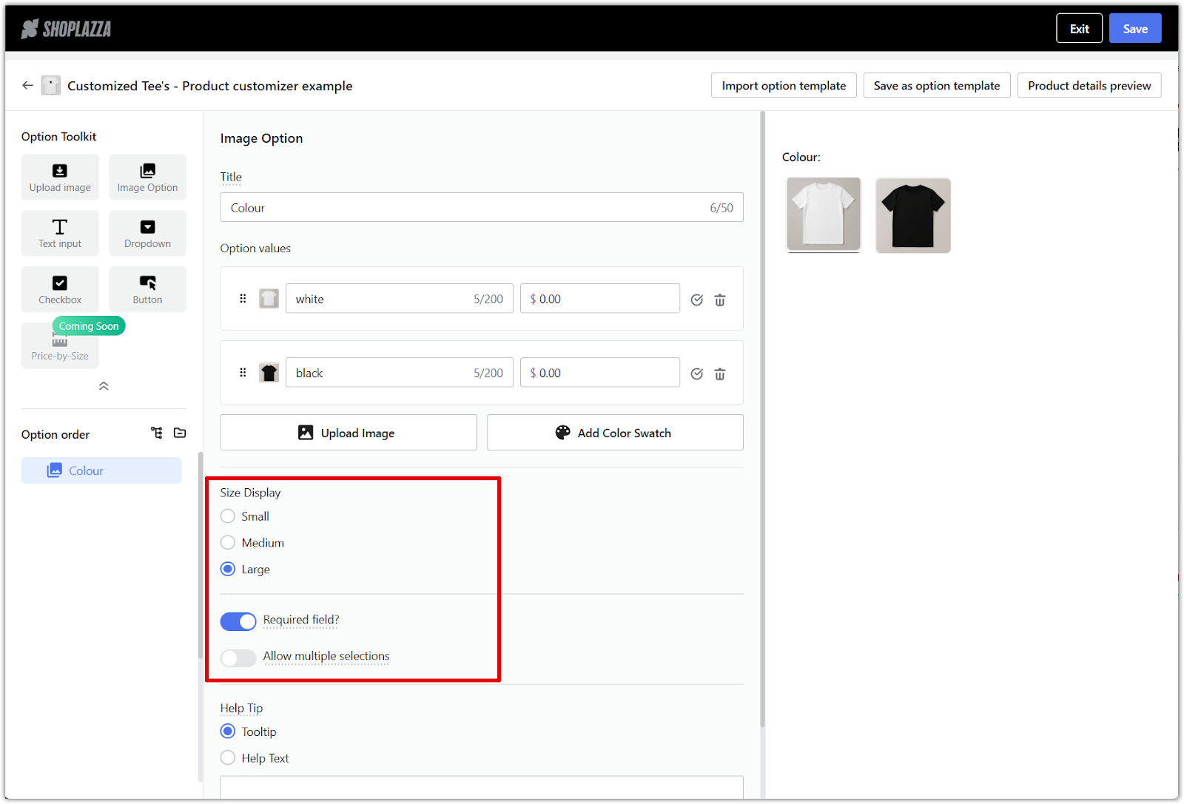Delete the black option value
Screen dimensions: 1184x804
click(720, 374)
